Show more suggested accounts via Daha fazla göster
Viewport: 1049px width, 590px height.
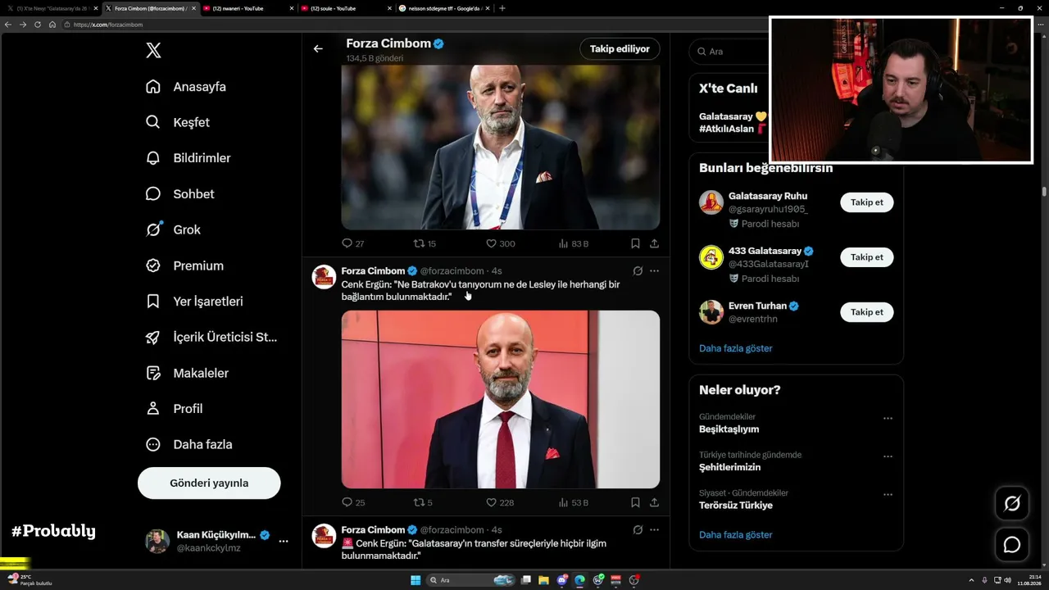point(736,348)
